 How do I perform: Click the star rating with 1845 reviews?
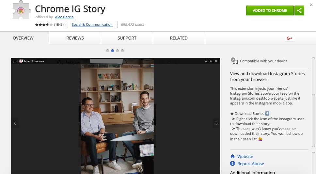click(x=49, y=24)
